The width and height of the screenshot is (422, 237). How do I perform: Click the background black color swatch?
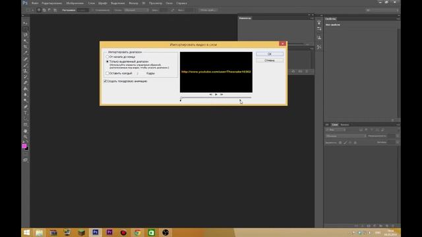(x=27, y=149)
